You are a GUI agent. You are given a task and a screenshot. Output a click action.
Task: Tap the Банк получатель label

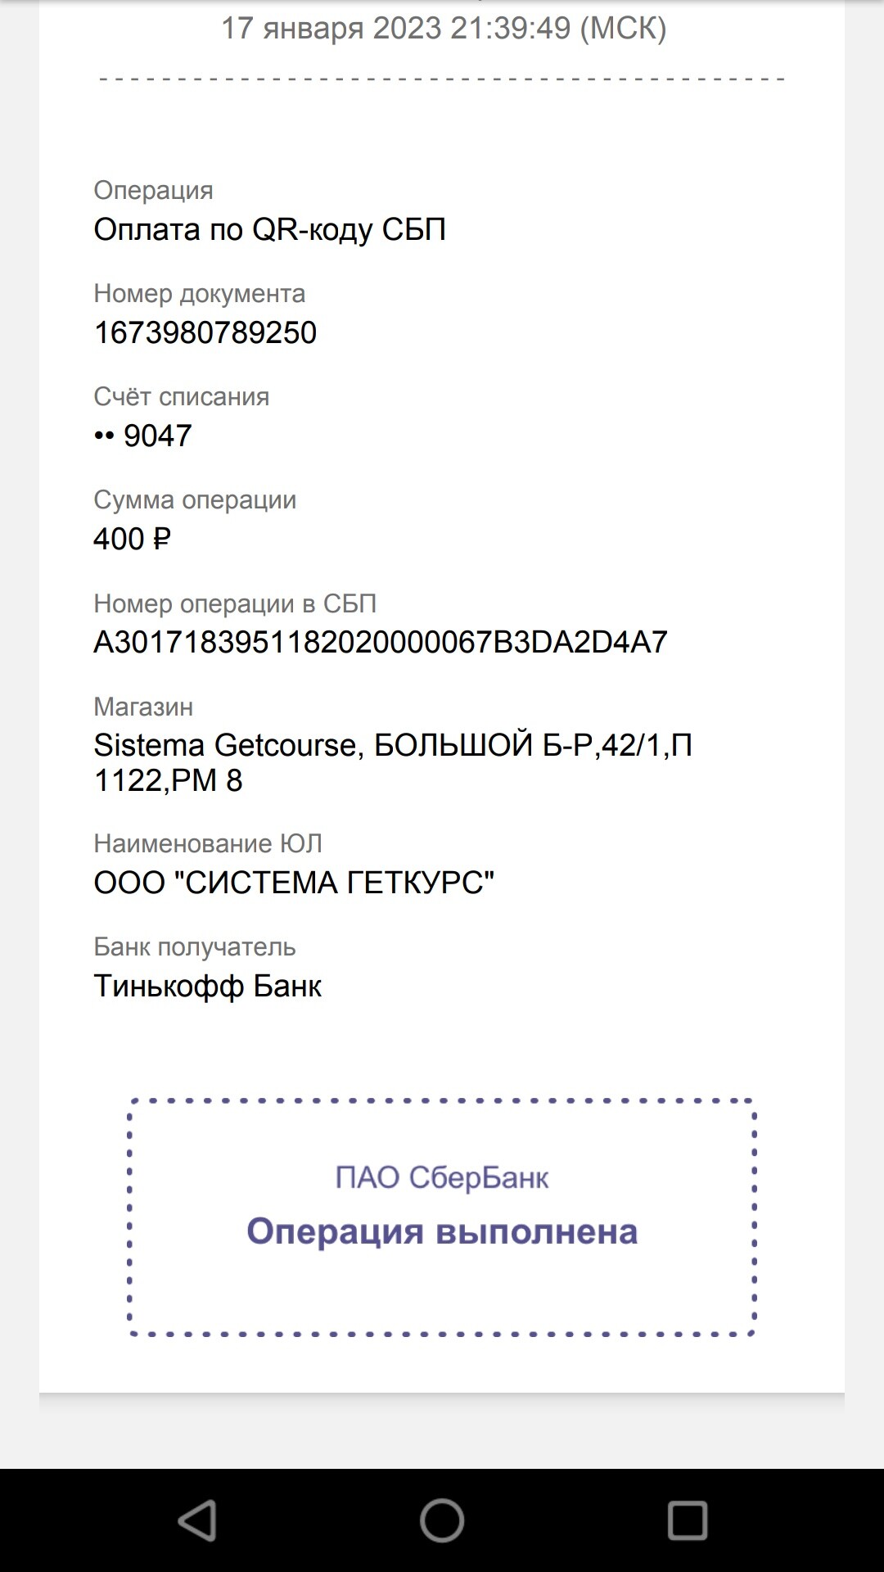(194, 946)
